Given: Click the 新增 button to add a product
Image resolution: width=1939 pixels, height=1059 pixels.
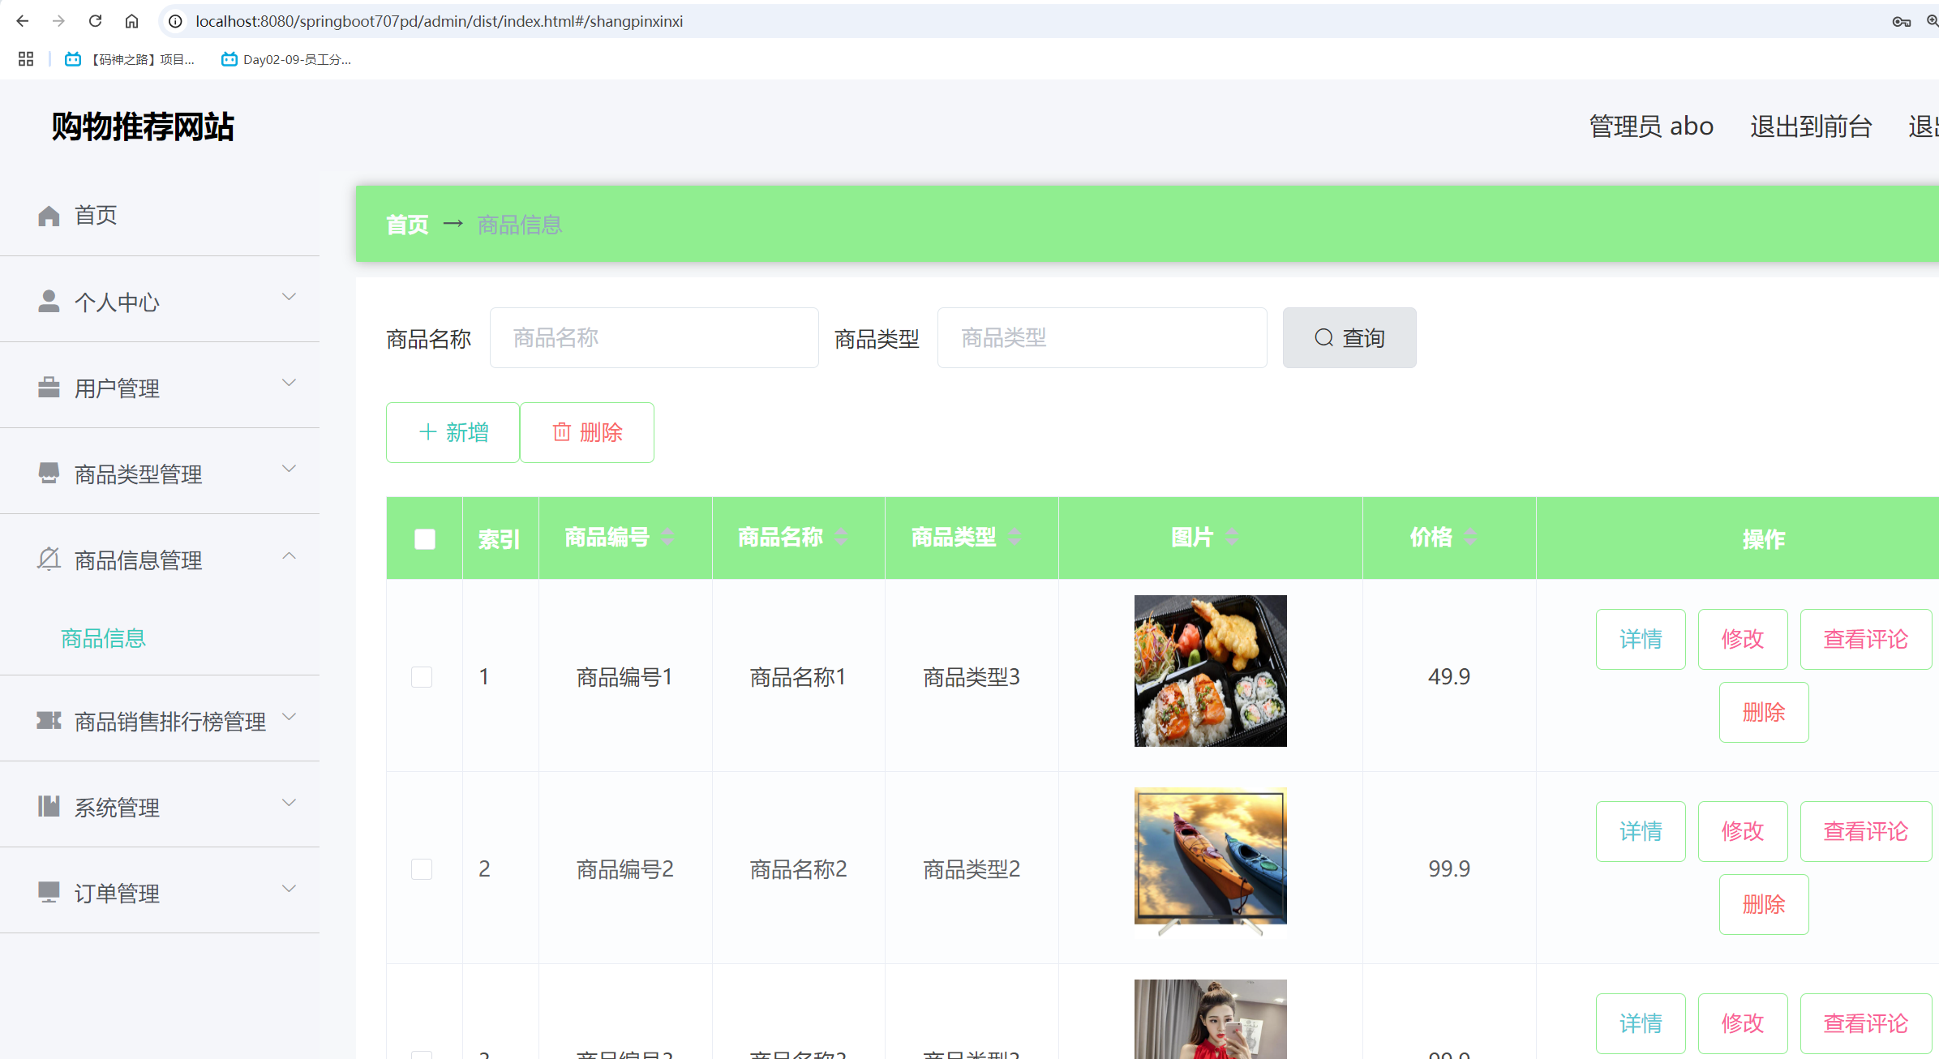Looking at the screenshot, I should click(453, 432).
